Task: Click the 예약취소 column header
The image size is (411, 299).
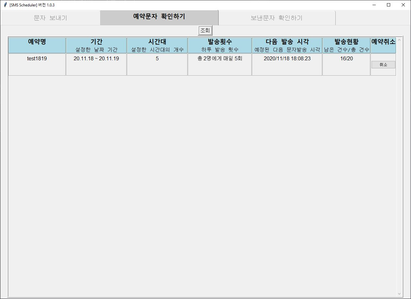Action: [x=383, y=45]
